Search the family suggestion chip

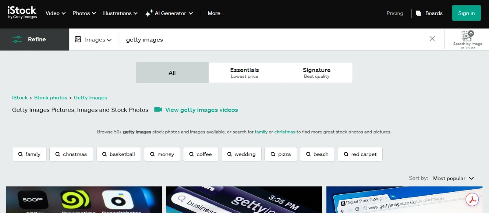tap(29, 154)
